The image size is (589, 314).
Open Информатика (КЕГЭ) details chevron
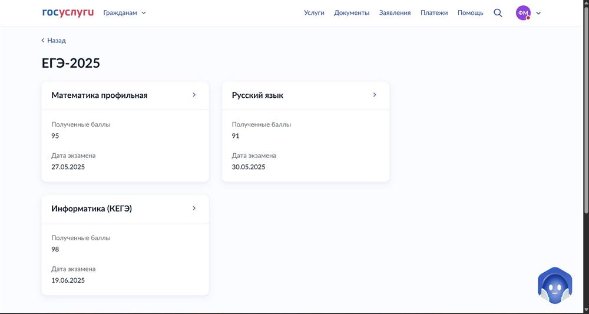(x=194, y=209)
